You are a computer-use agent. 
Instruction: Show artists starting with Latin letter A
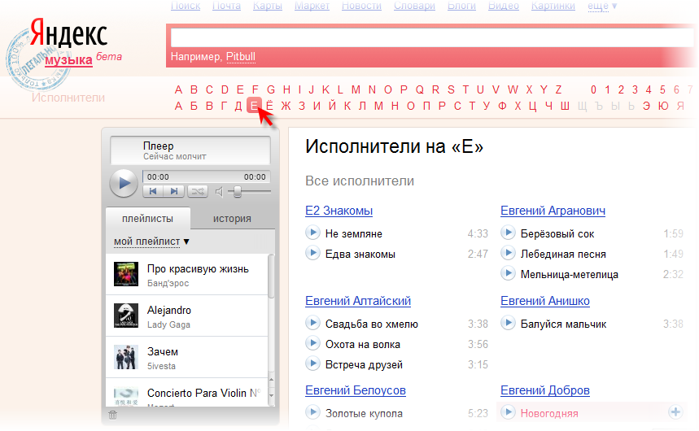point(178,89)
